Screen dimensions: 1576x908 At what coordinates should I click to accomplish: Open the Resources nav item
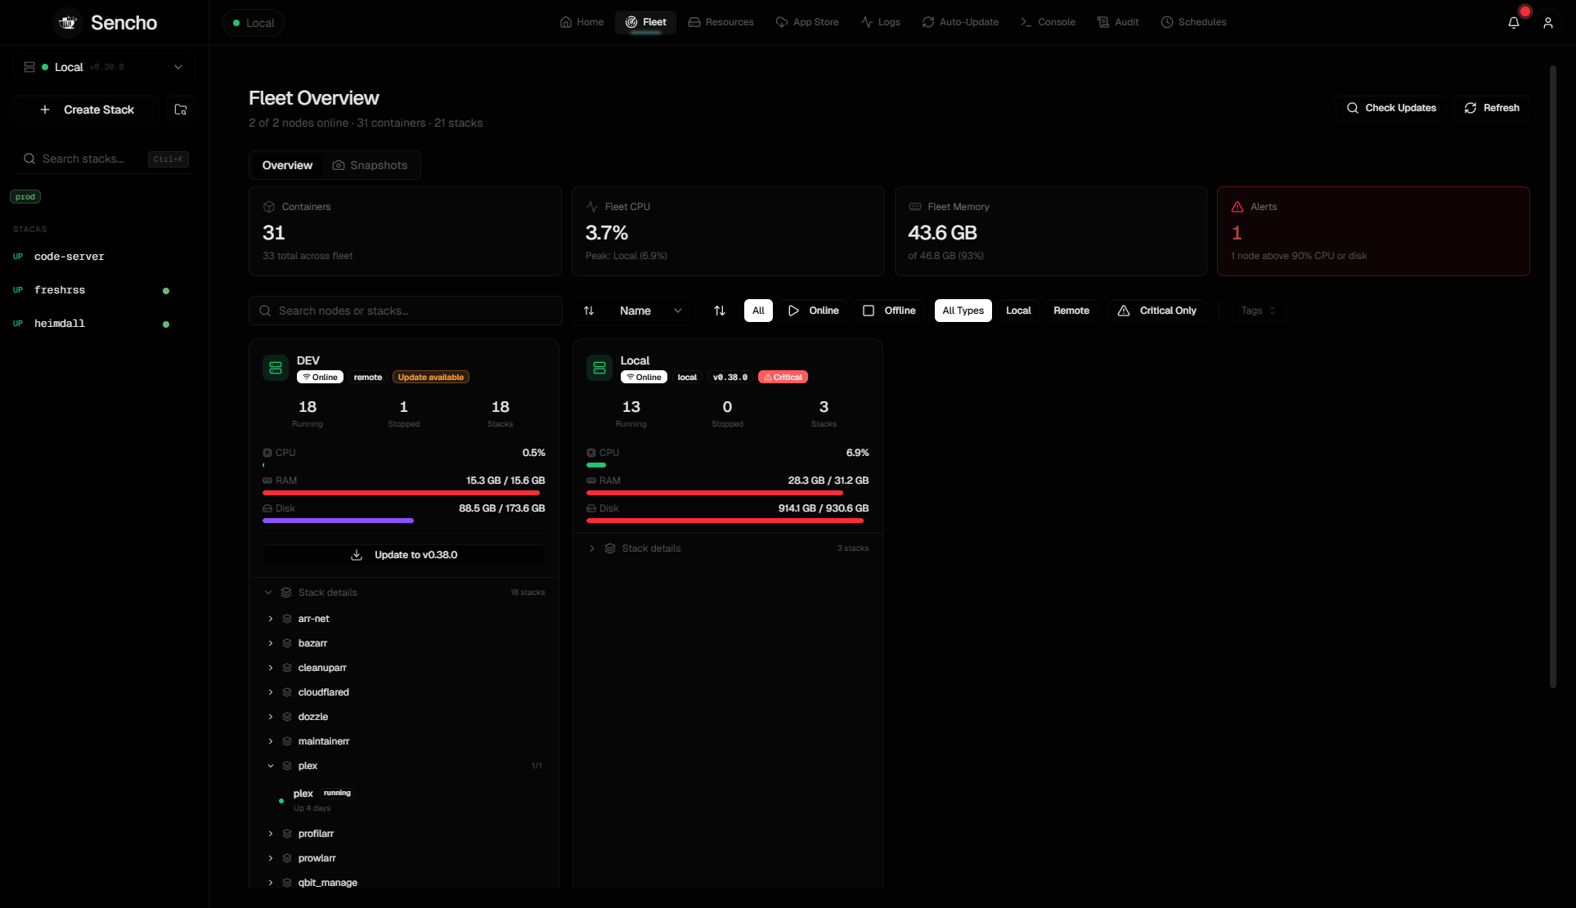click(721, 22)
